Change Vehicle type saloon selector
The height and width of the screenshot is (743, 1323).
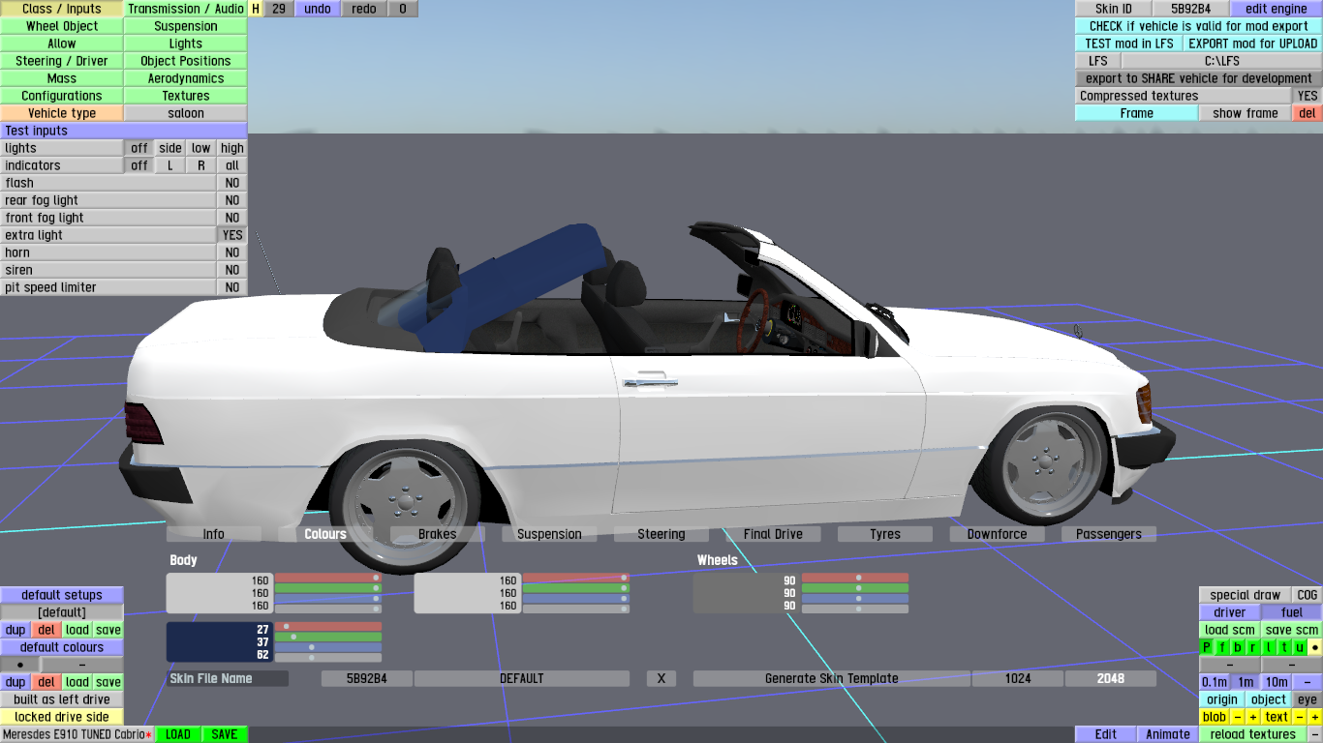(x=186, y=113)
